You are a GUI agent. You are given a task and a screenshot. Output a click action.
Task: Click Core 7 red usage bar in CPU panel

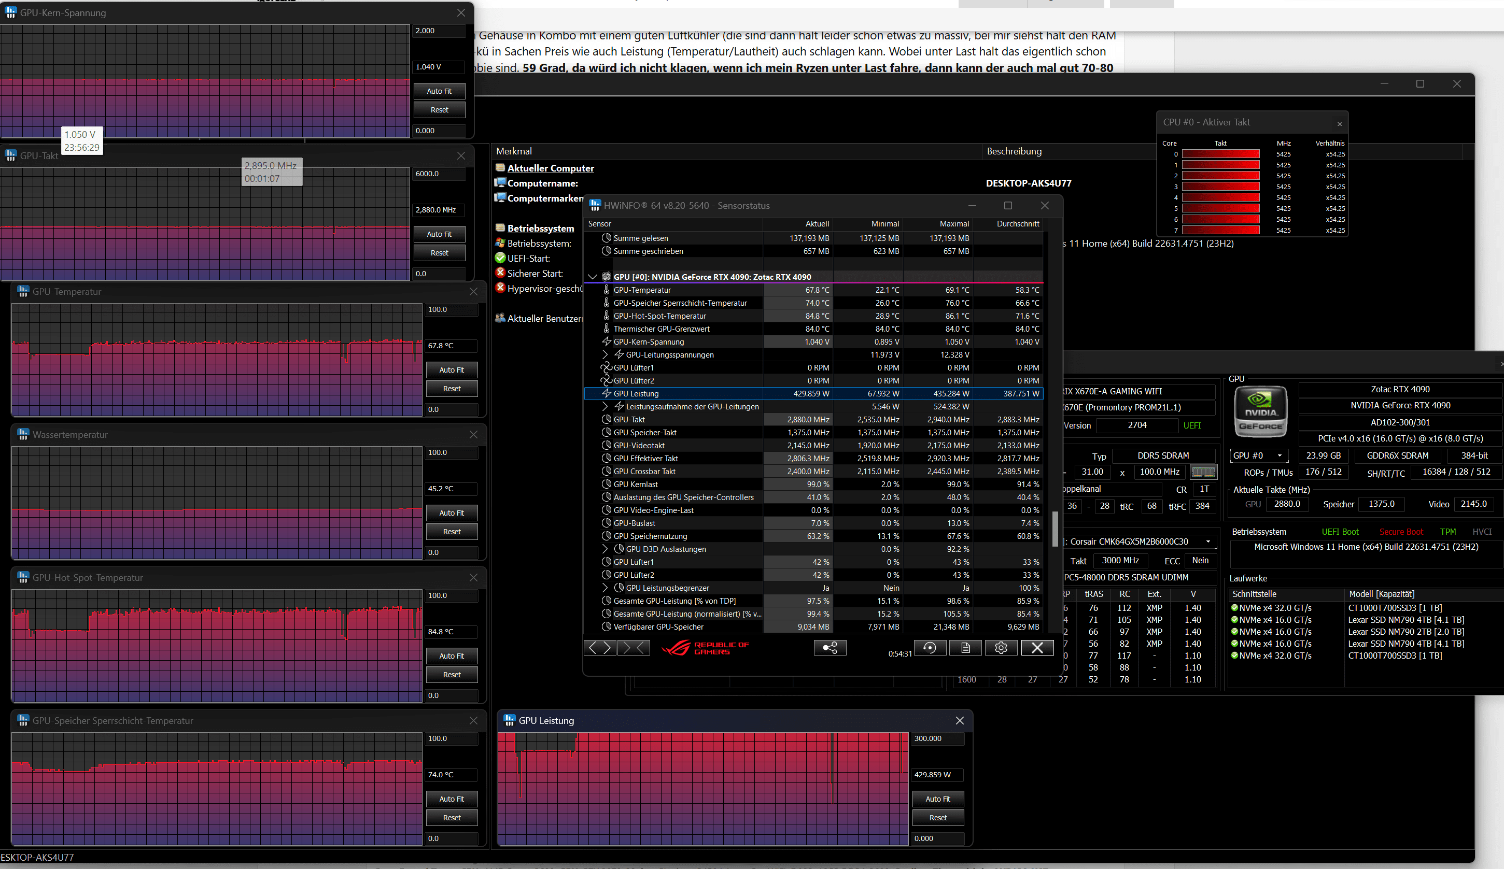click(x=1220, y=230)
